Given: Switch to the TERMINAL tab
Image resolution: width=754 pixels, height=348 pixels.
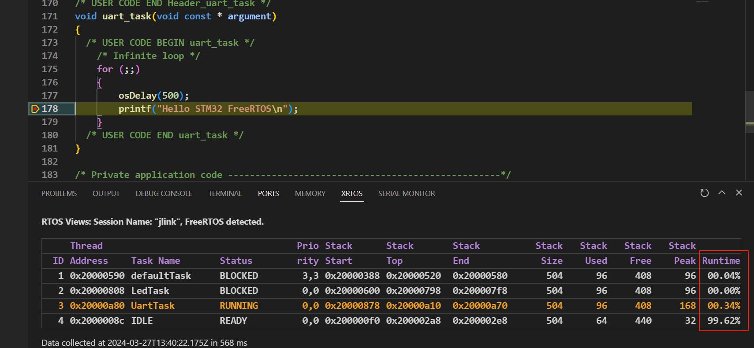Looking at the screenshot, I should coord(225,193).
